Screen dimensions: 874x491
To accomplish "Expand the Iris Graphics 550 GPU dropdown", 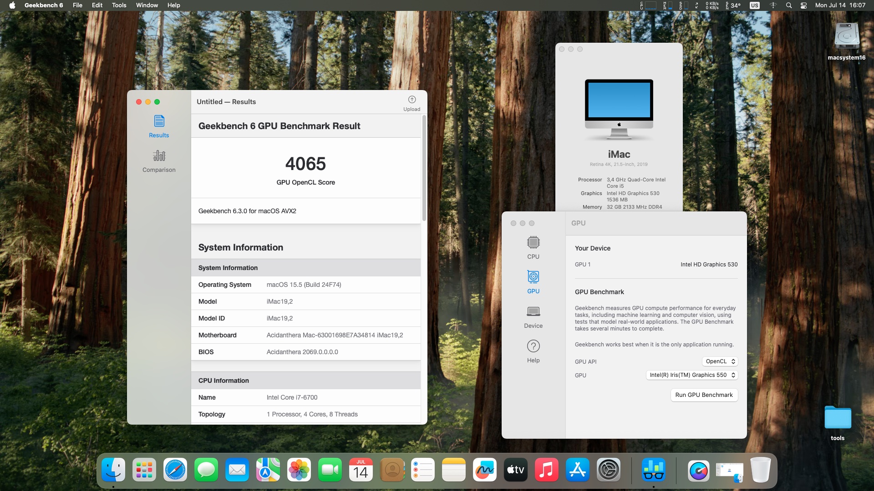I will (x=691, y=375).
